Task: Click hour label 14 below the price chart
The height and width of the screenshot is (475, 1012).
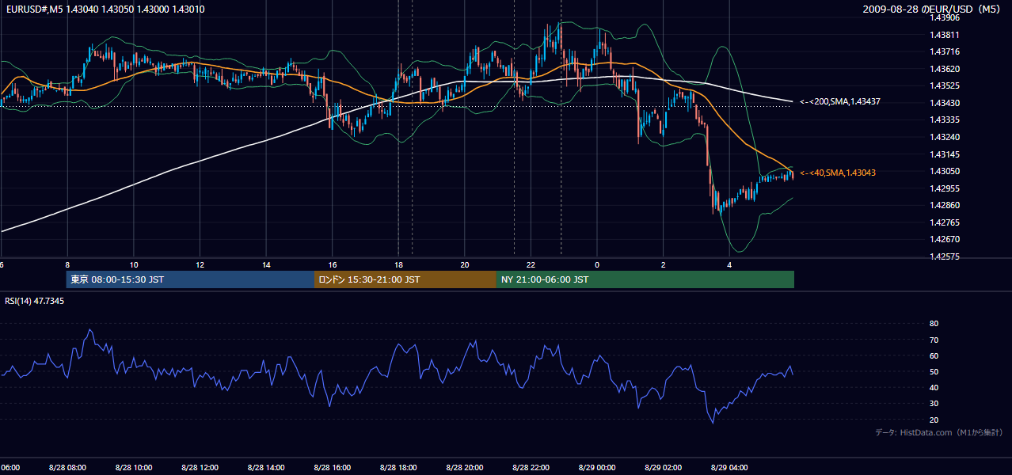Action: coord(266,265)
